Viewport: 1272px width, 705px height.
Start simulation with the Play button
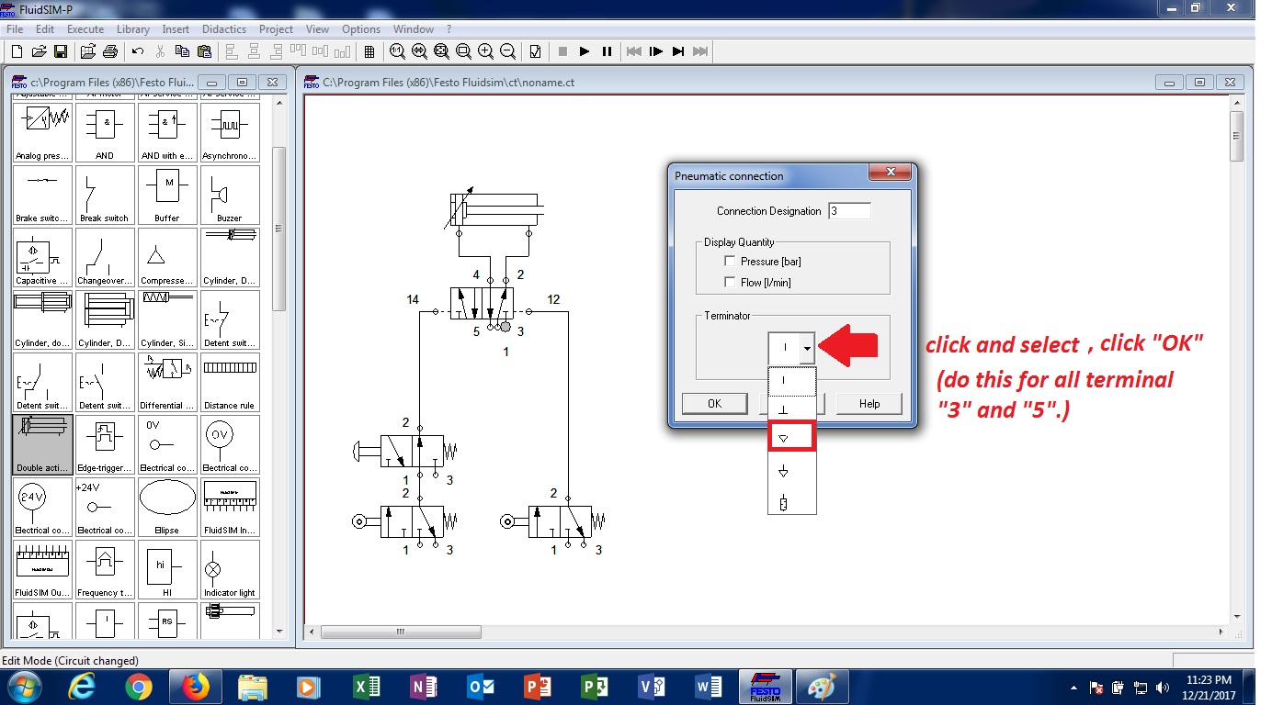585,51
